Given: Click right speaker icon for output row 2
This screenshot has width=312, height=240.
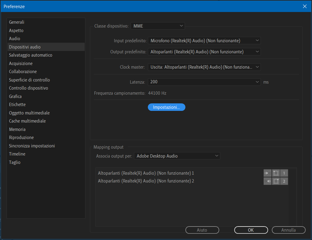Looking at the screenshot, I should [268, 181].
